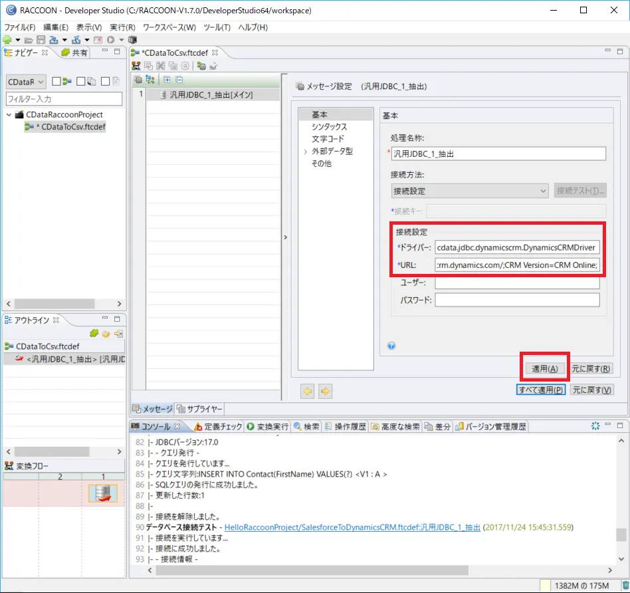
Task: Click the 適用(A) button
Action: (545, 368)
